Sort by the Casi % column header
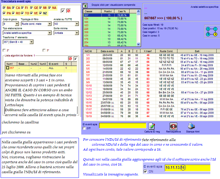The image size is (220, 179). click(x=122, y=11)
